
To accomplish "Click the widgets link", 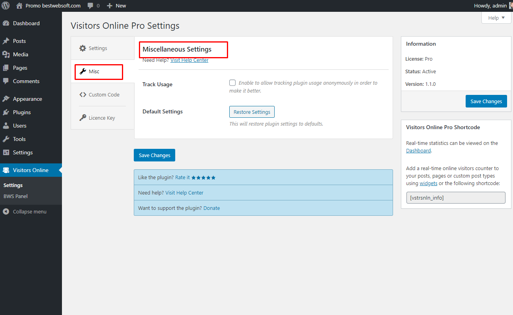I will (x=428, y=183).
